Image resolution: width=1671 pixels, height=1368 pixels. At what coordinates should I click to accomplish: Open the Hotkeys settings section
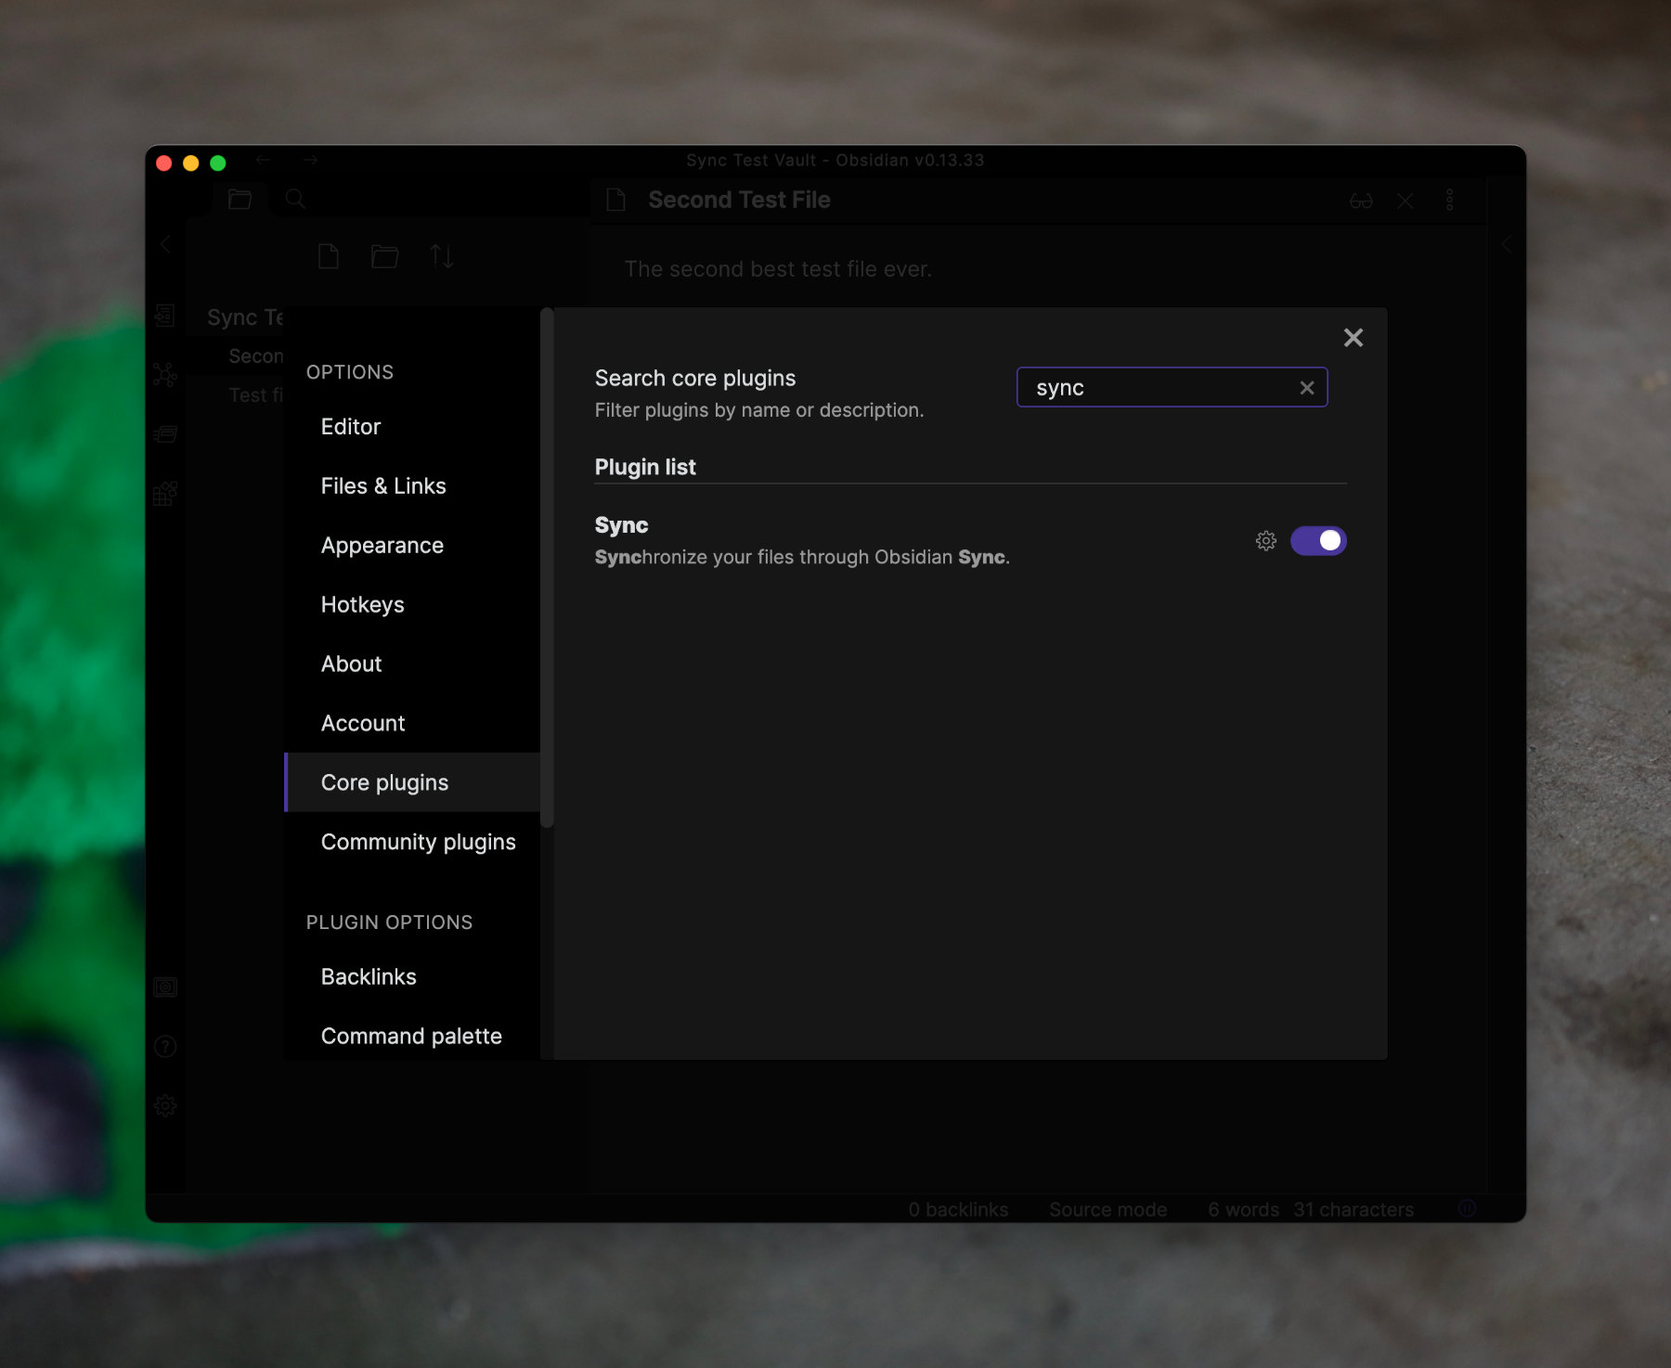[x=363, y=604]
